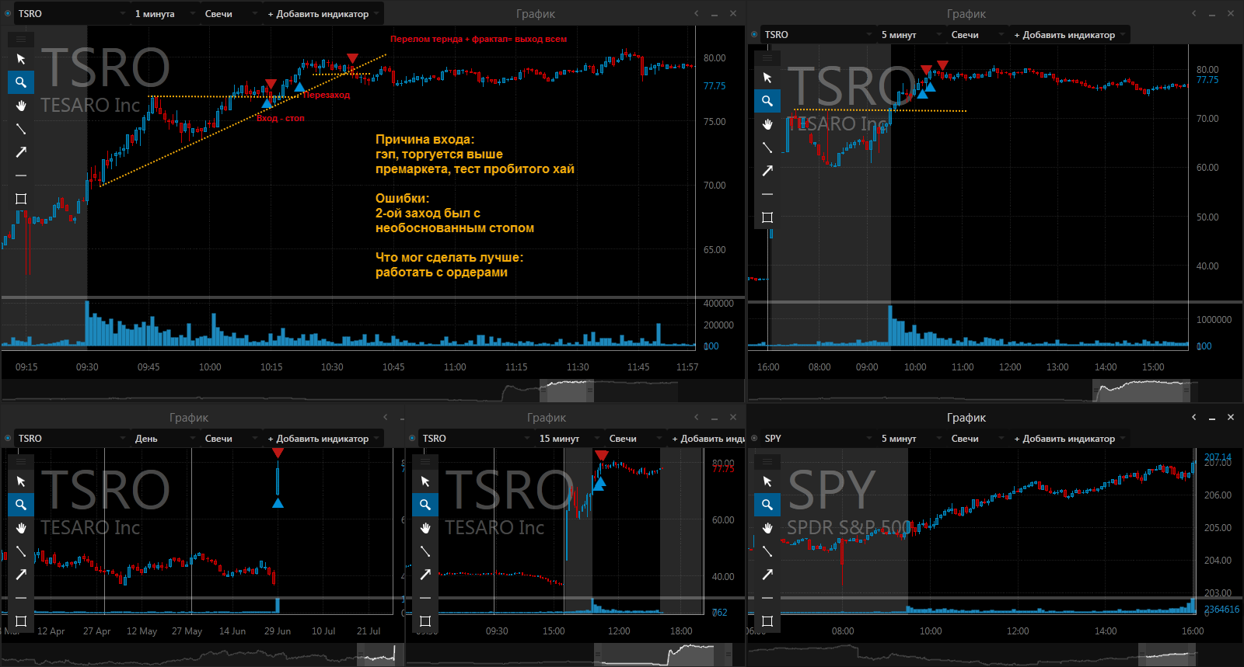Open "Свечи" dropdown in top-right TSRO 5-minute chart
Image resolution: width=1244 pixels, height=667 pixels.
coord(977,35)
